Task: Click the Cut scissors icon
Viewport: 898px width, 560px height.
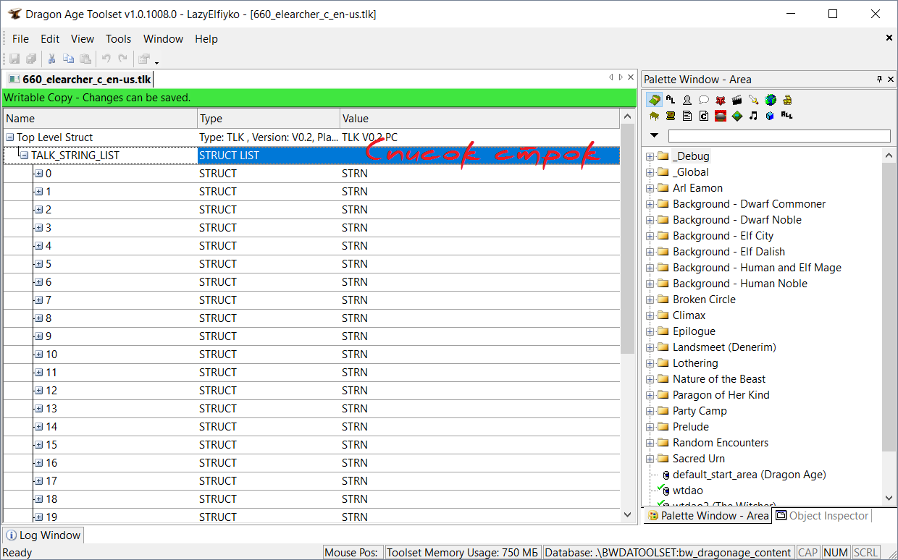Action: [52, 59]
